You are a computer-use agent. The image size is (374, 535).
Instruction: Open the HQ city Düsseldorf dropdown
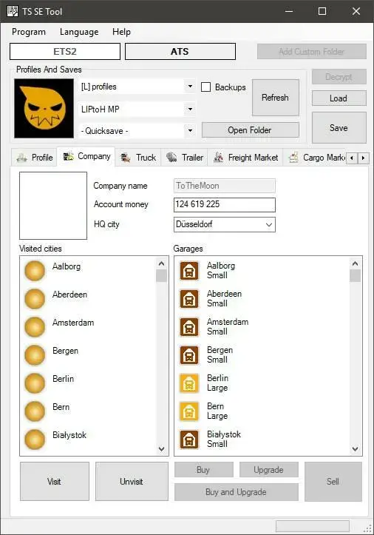click(269, 224)
